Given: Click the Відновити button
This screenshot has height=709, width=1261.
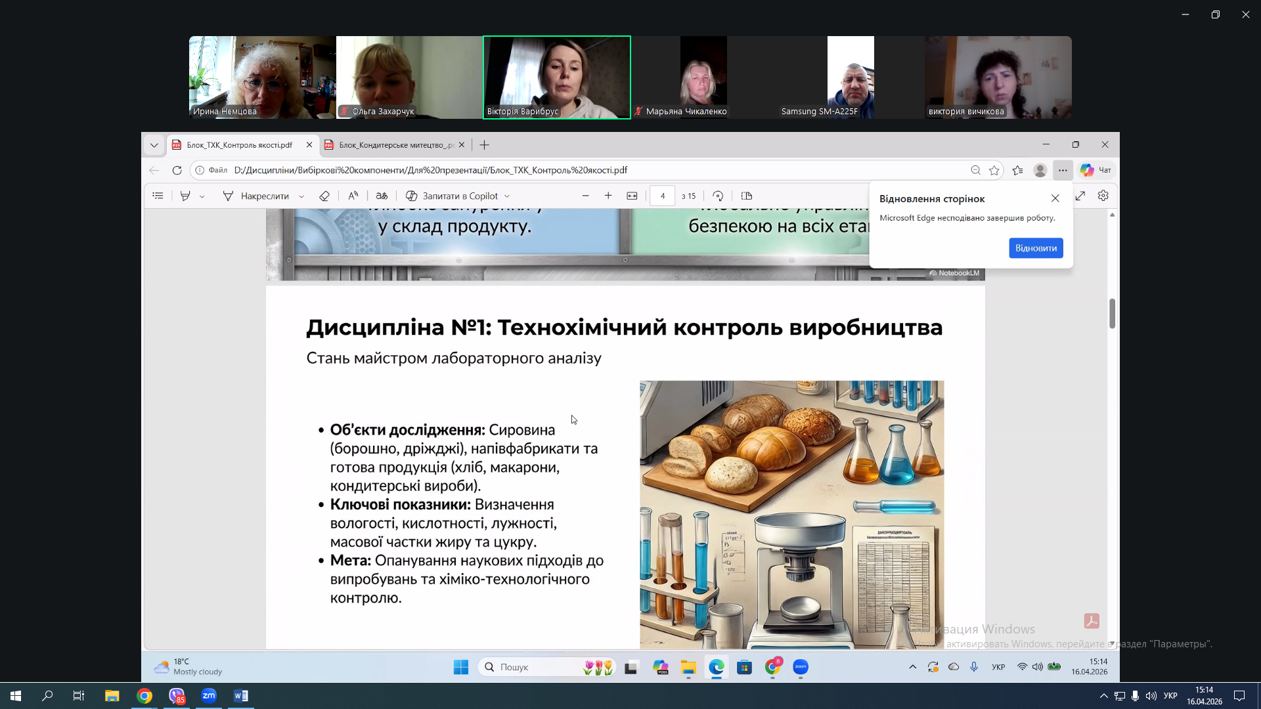Looking at the screenshot, I should pos(1036,248).
